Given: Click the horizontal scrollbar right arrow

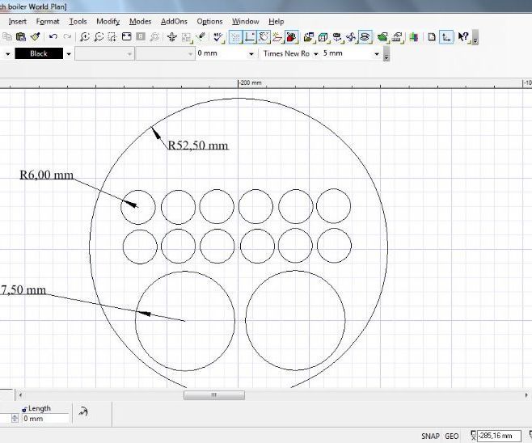Looking at the screenshot, I should [x=526, y=395].
